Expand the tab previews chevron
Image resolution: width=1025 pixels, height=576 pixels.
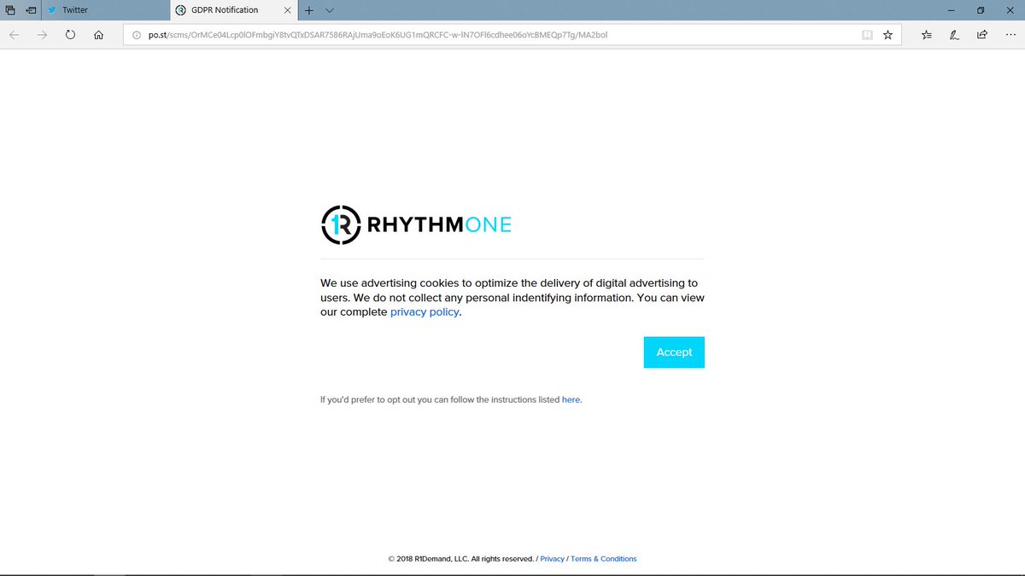tap(330, 10)
